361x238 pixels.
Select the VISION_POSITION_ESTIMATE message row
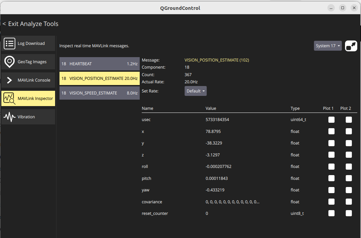(x=100, y=78)
